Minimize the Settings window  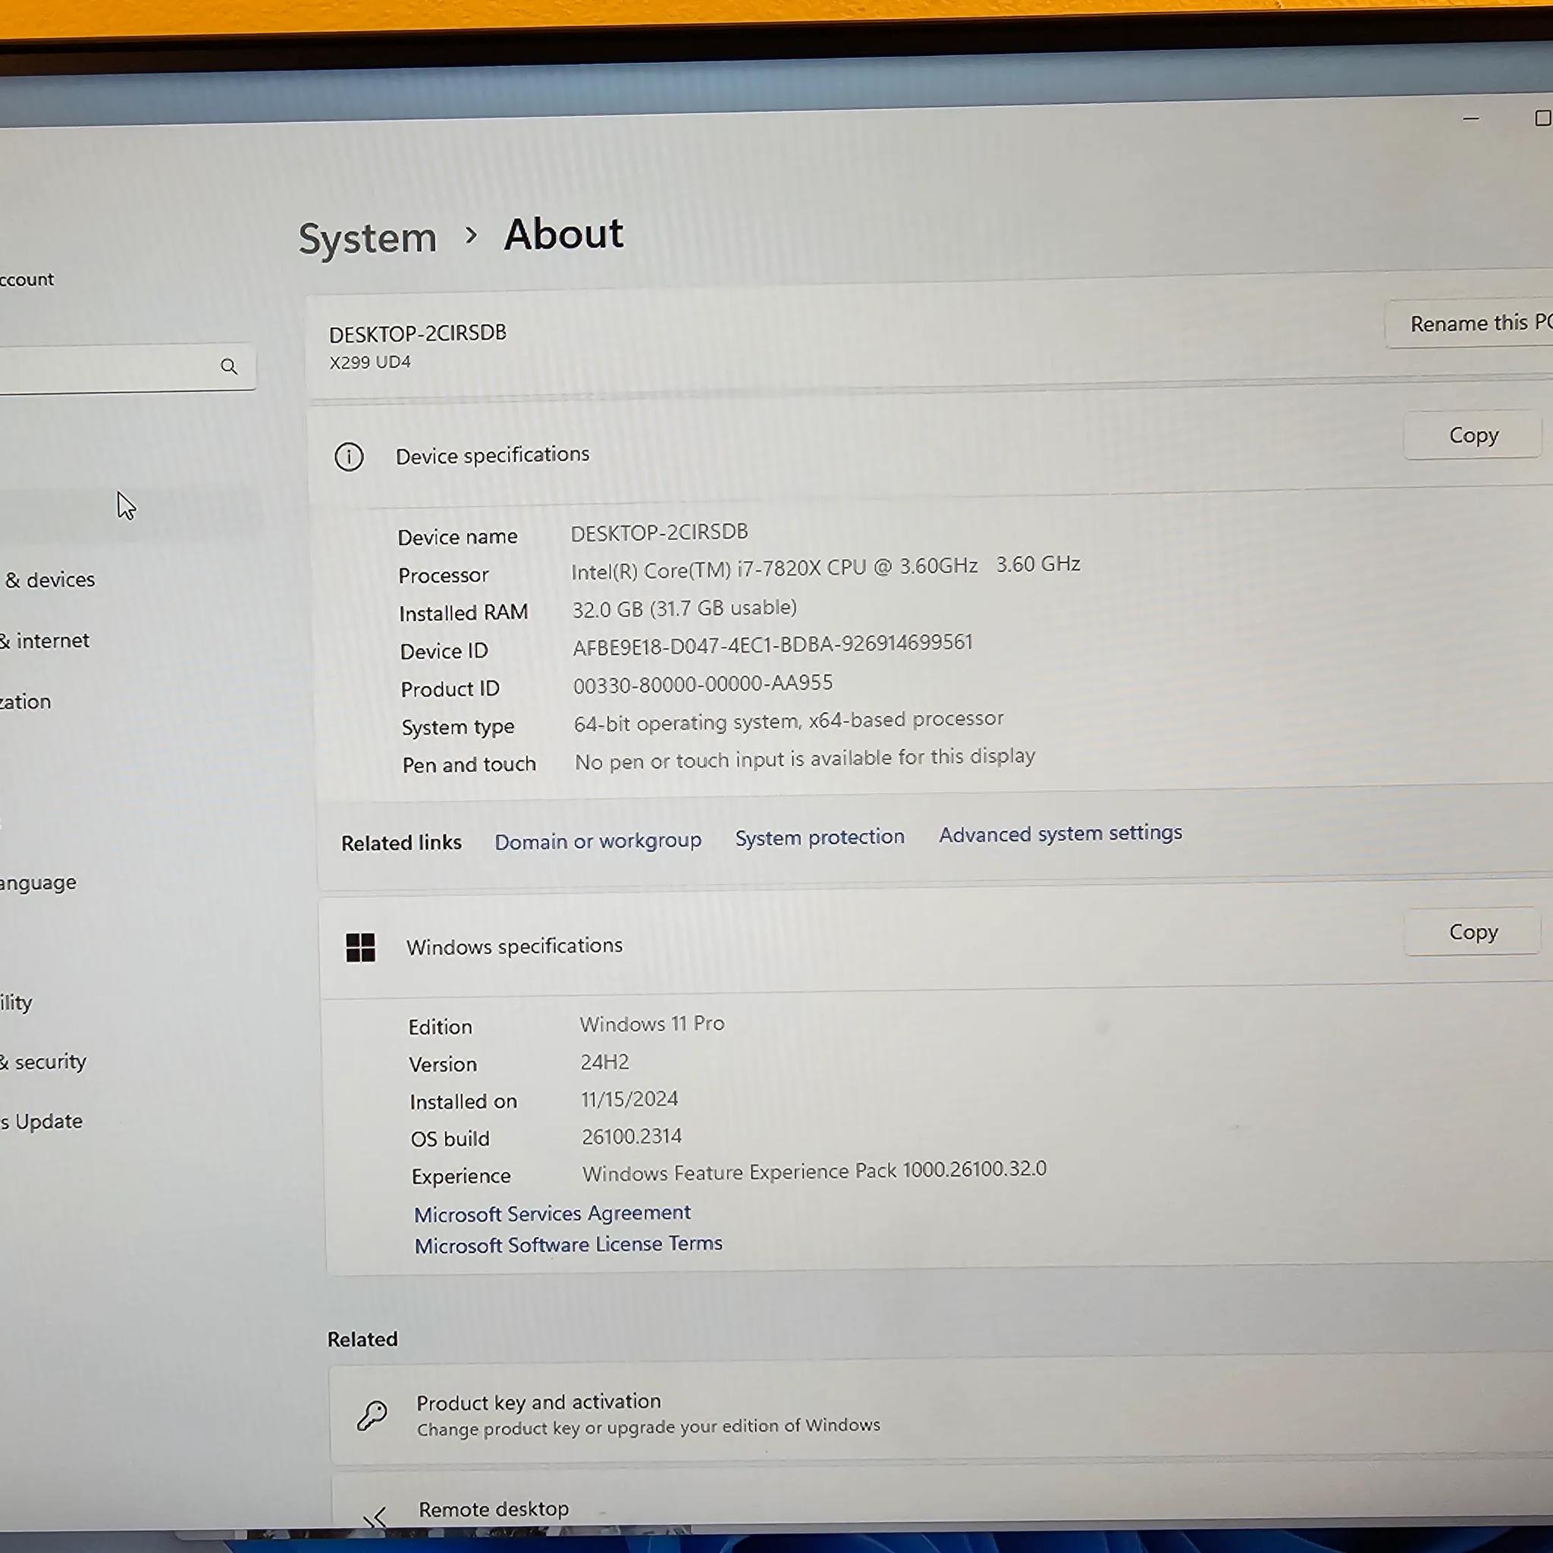click(1471, 118)
